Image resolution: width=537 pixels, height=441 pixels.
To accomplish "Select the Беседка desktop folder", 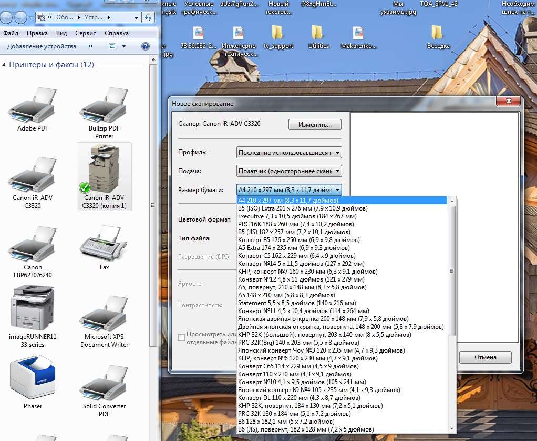I will click(x=438, y=37).
